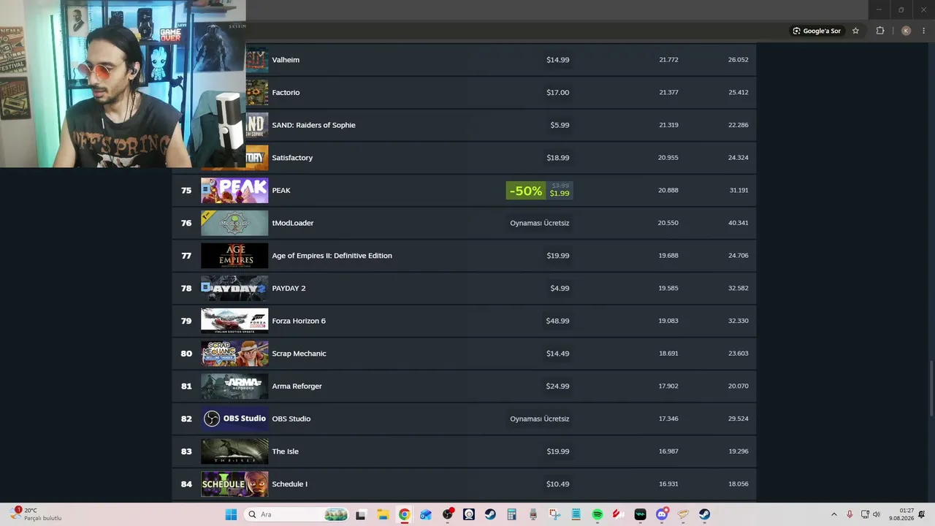Bookmark this page with the star icon
The height and width of the screenshot is (526, 935).
click(x=855, y=31)
